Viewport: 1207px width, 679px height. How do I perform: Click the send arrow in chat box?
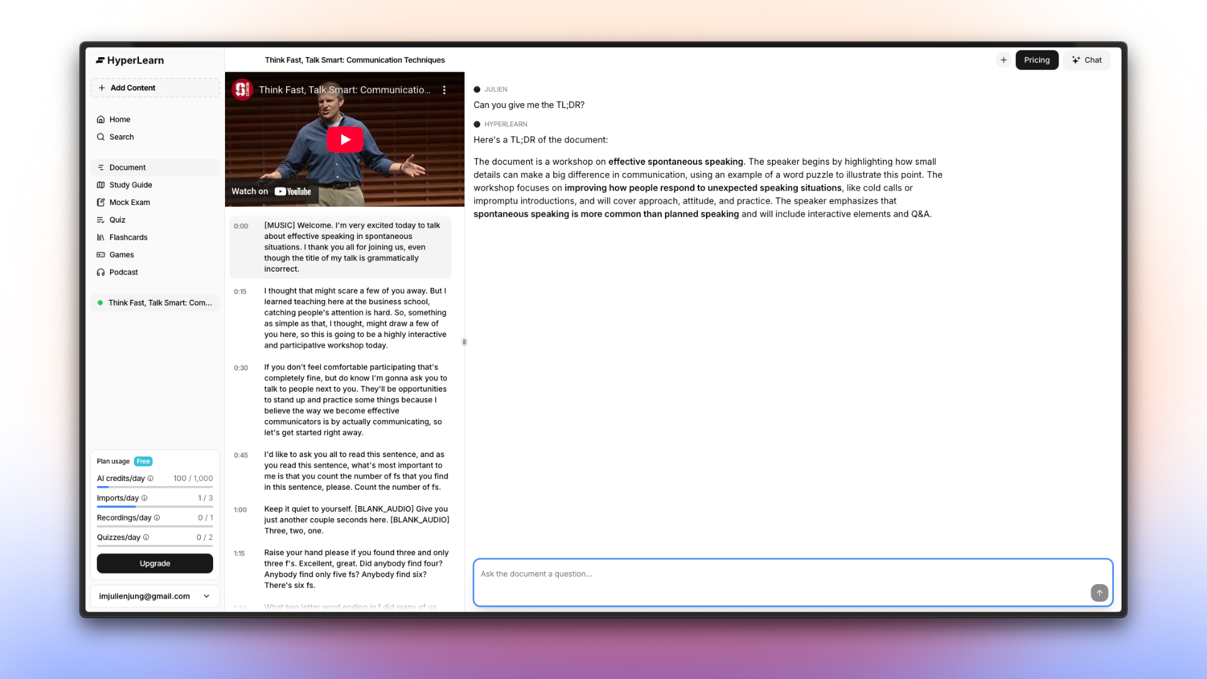[x=1099, y=593]
